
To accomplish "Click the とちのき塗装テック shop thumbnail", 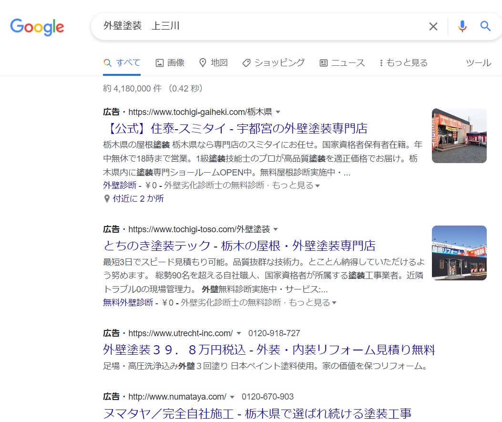I will coord(459,253).
